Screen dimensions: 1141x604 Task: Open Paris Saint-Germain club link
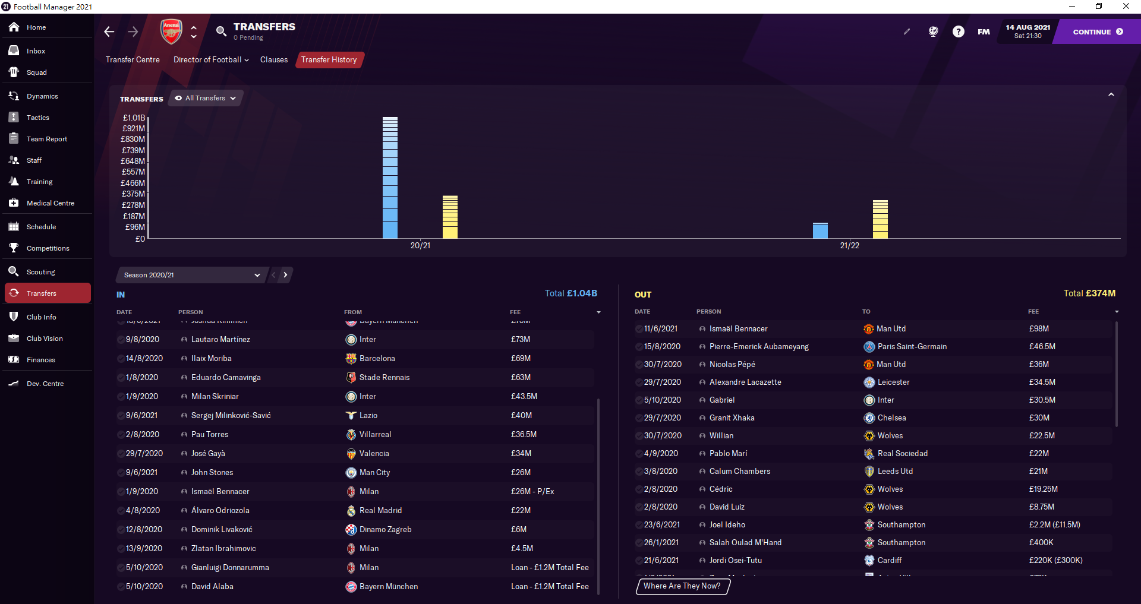point(912,347)
